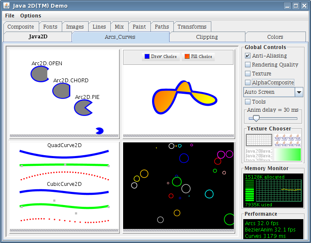The height and width of the screenshot is (243, 311).
Task: Open the File menu
Action: (10, 16)
